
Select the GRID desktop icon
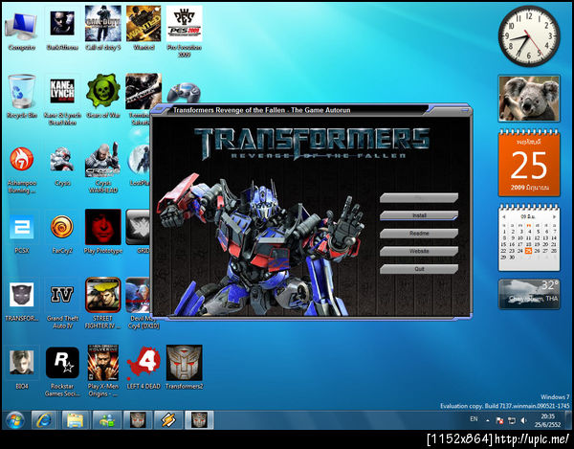tap(139, 231)
